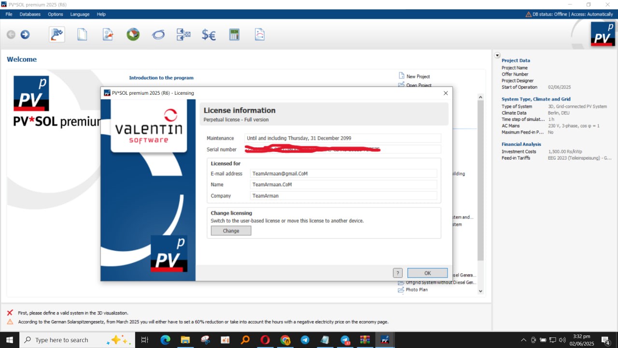This screenshot has width=618, height=348.
Task: Click the '3D, Grid-connected PV System' value
Action: [x=577, y=106]
